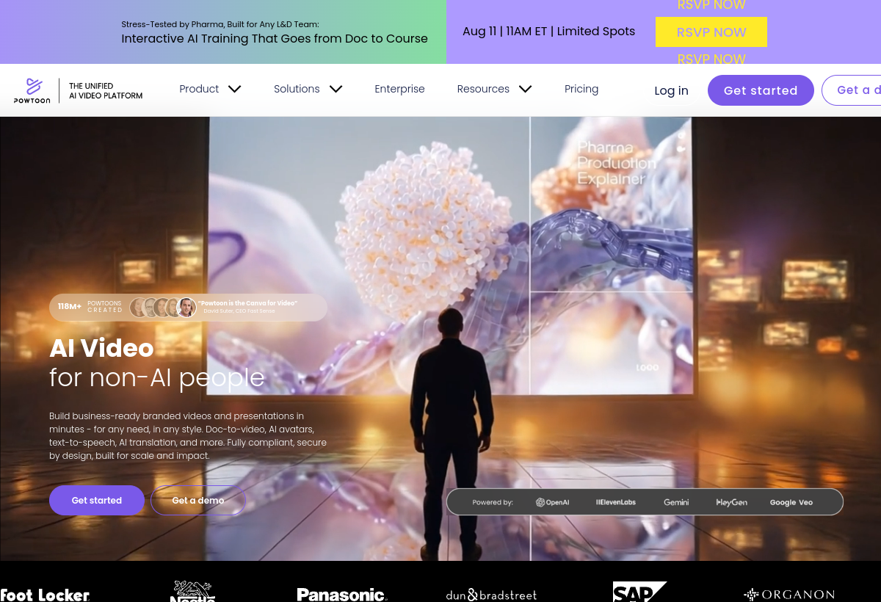Click the 'AI Video' hero heading

(101, 347)
